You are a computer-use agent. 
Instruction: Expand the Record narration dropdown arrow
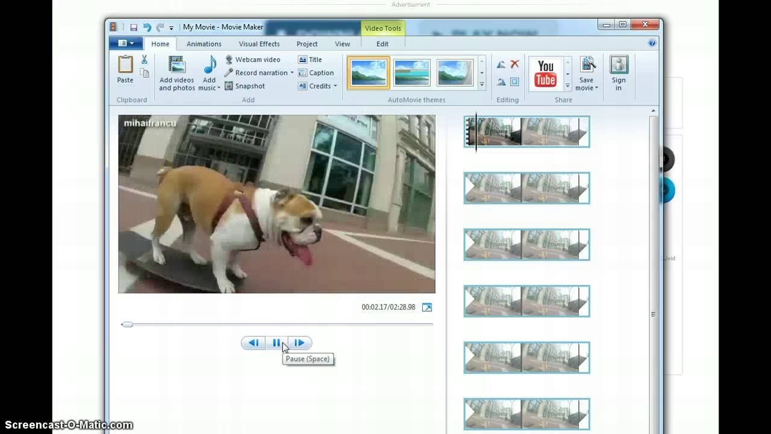292,73
